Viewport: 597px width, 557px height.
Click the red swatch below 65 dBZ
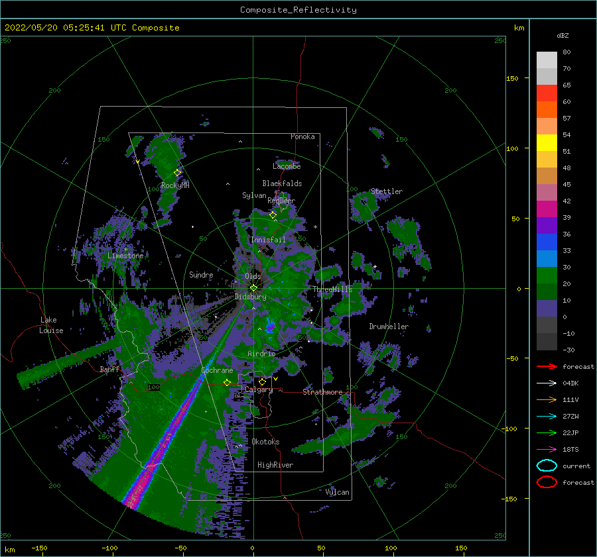click(x=547, y=93)
